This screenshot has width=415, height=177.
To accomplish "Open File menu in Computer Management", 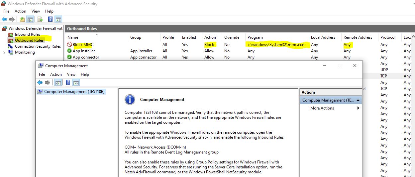I will 42,74.
